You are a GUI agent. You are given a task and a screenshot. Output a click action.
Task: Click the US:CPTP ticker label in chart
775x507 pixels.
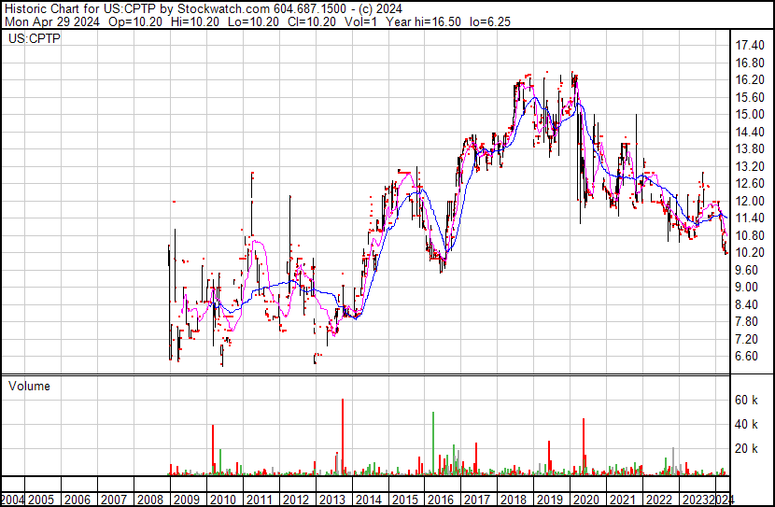coord(35,39)
